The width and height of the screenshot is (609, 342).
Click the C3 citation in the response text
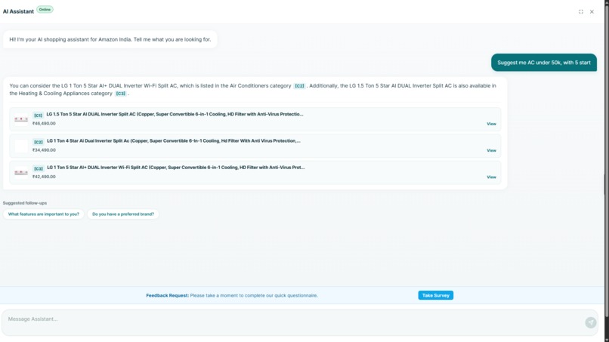click(x=120, y=94)
